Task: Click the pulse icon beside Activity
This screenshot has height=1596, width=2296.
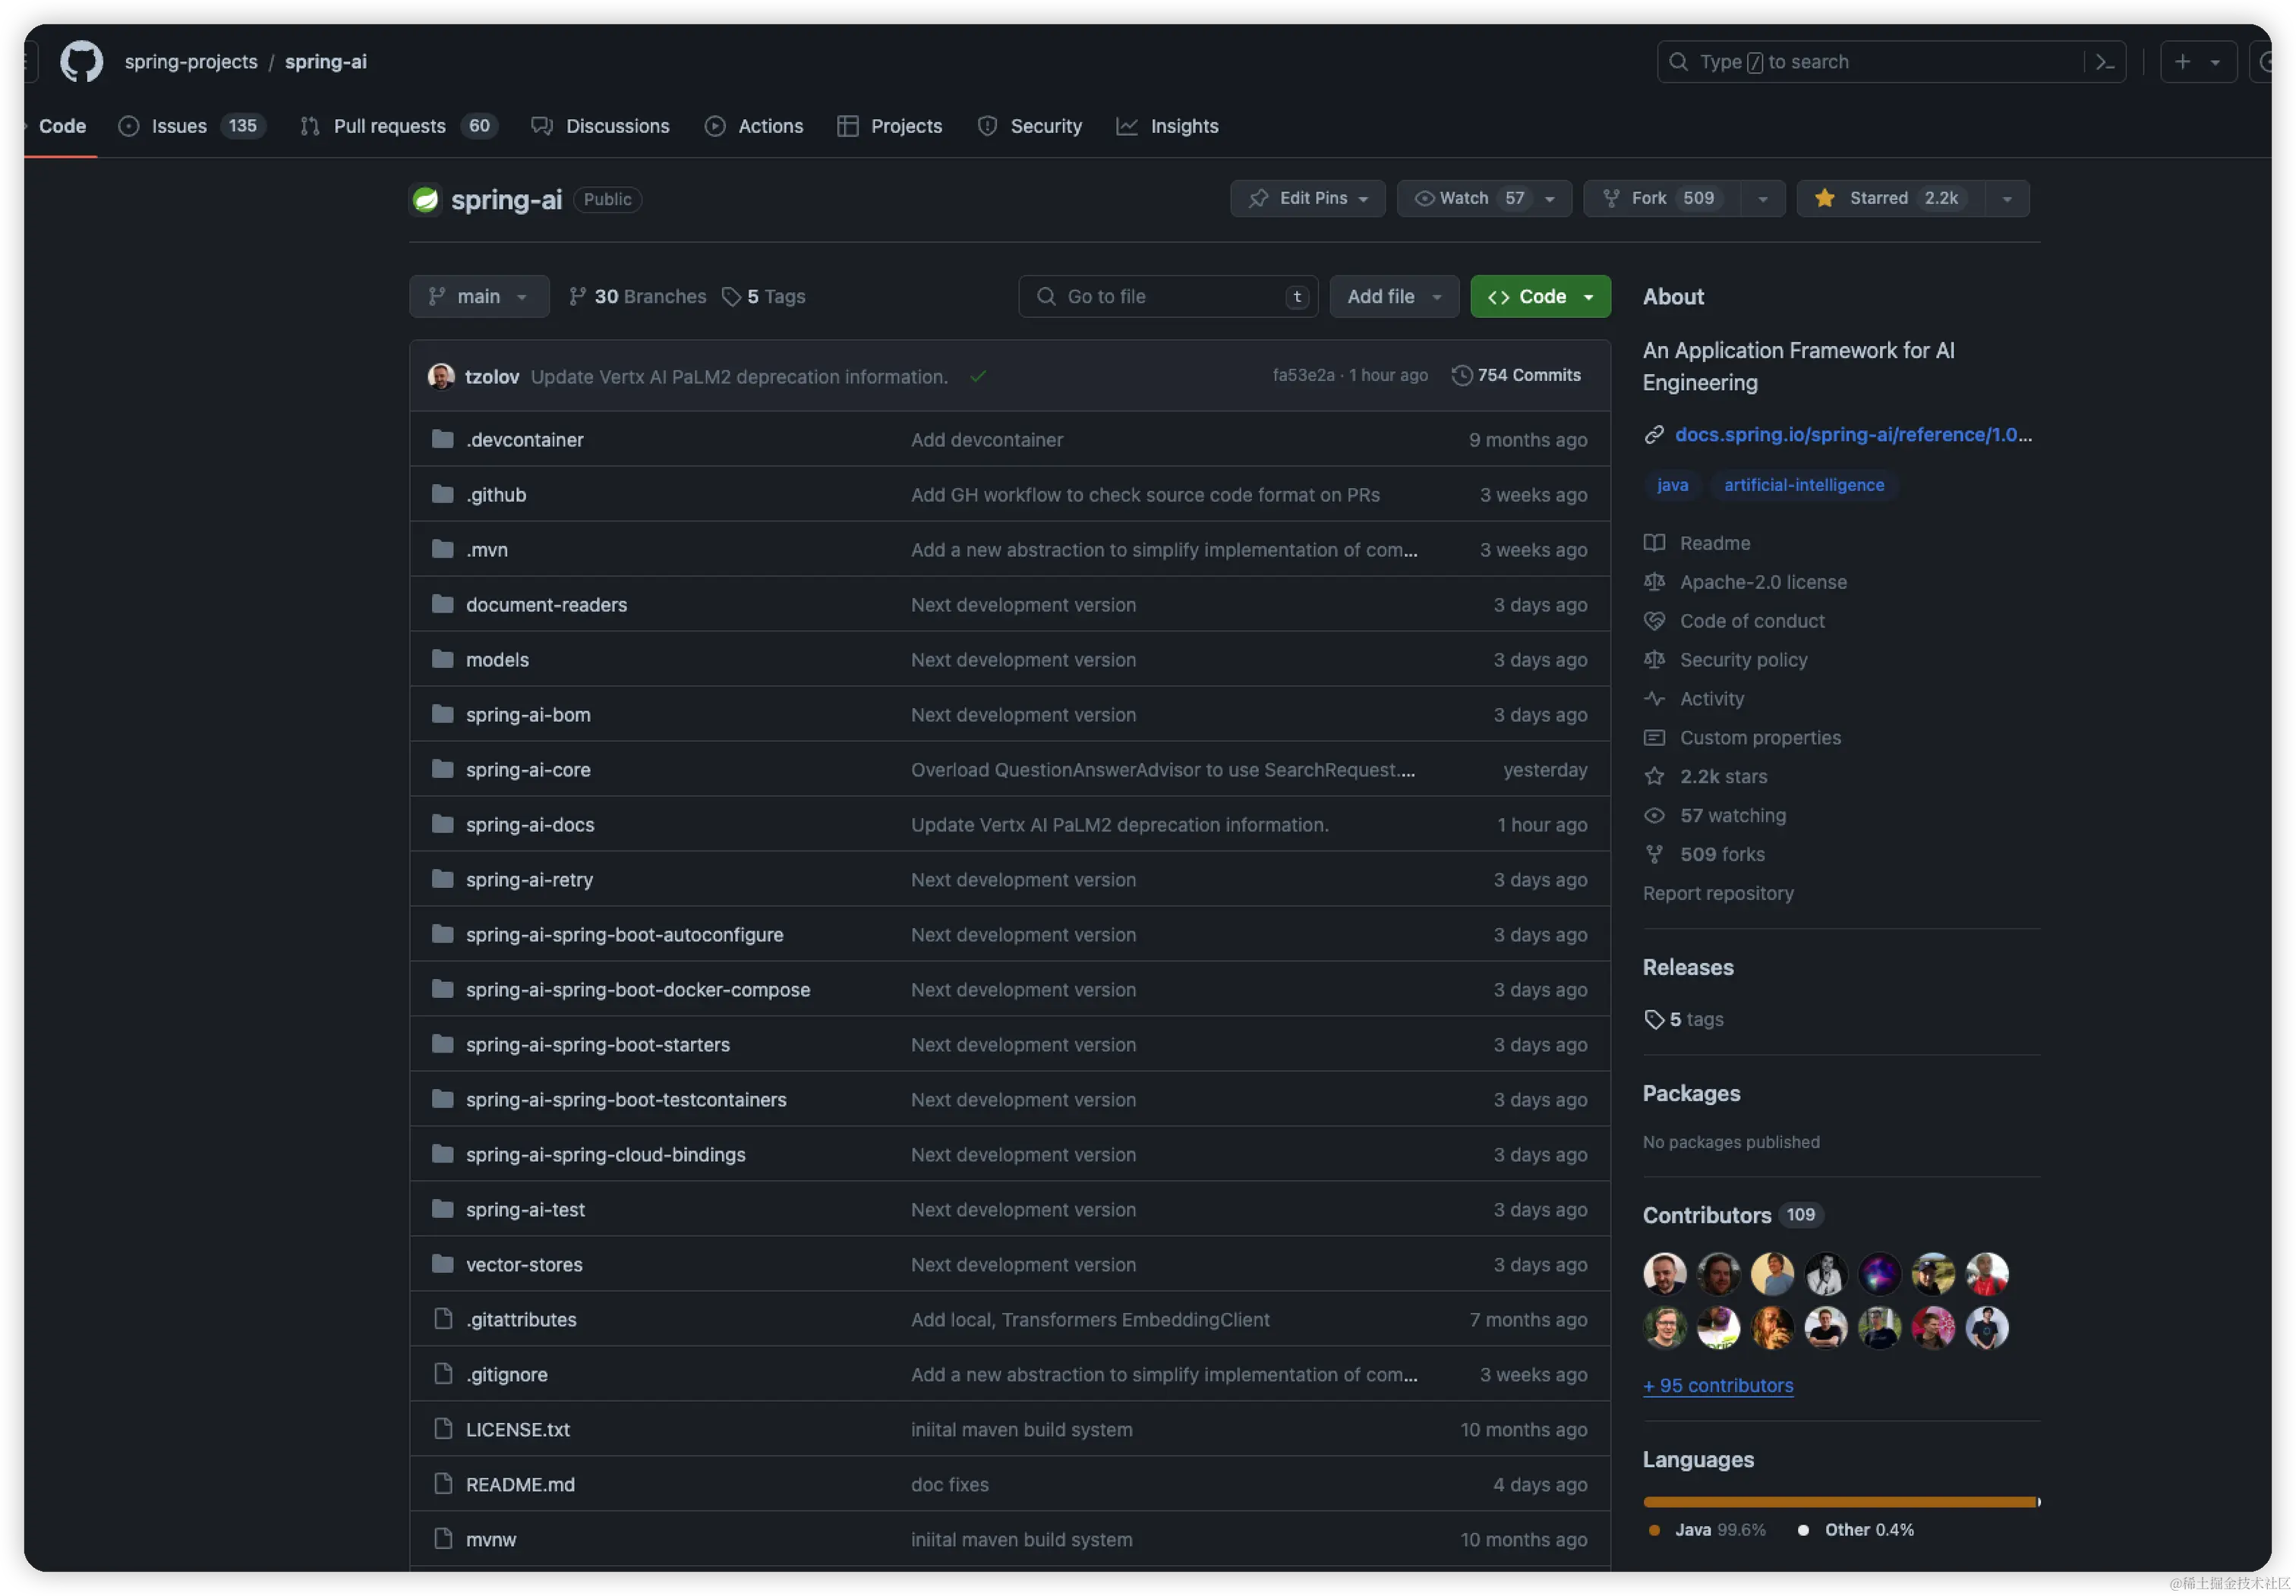Action: (1654, 698)
